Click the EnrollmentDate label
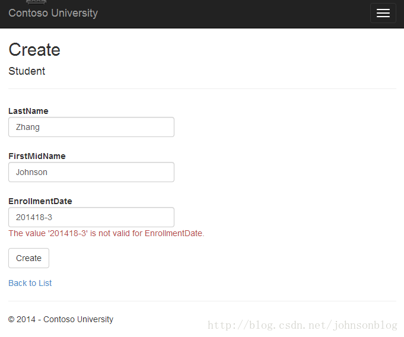The width and height of the screenshot is (404, 337). tap(40, 201)
